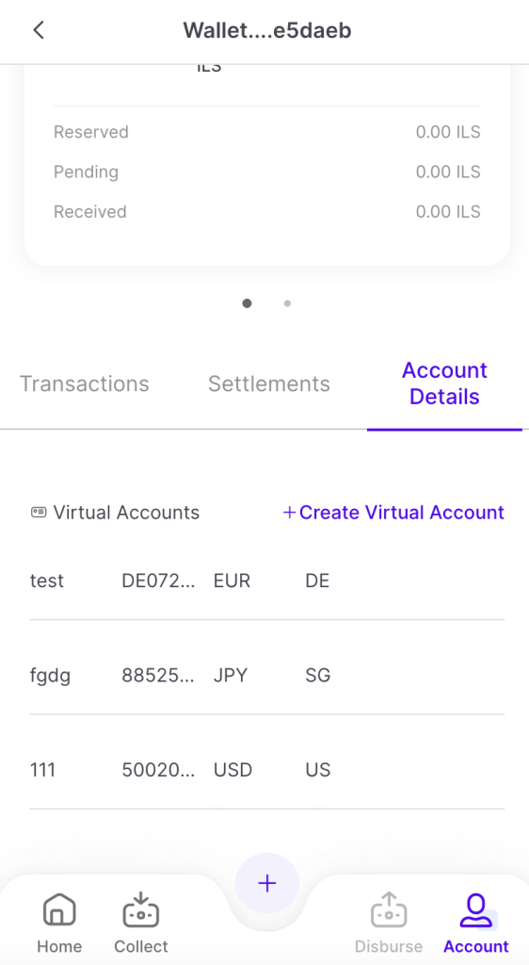Show the second wallet card via dot
This screenshot has height=965, width=529.
click(x=287, y=303)
